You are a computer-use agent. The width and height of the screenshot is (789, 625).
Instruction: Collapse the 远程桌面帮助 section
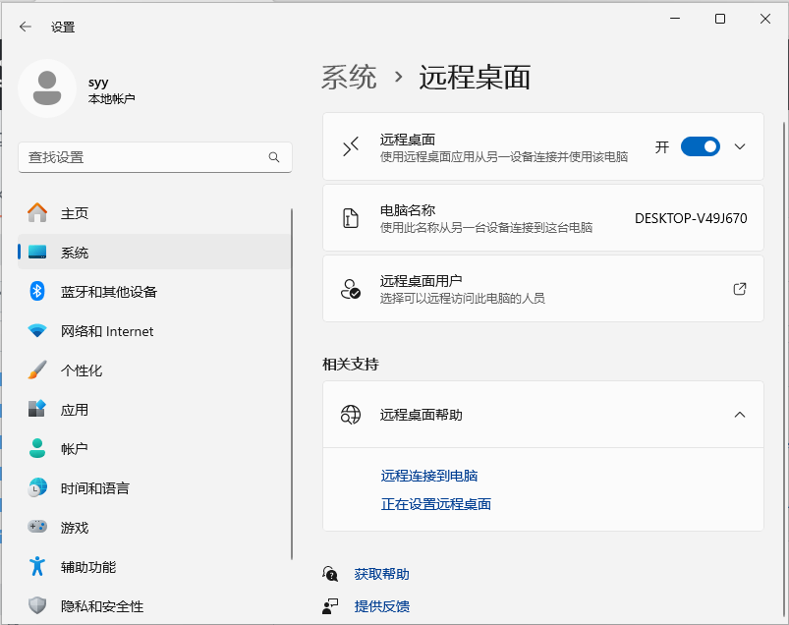pyautogui.click(x=740, y=415)
